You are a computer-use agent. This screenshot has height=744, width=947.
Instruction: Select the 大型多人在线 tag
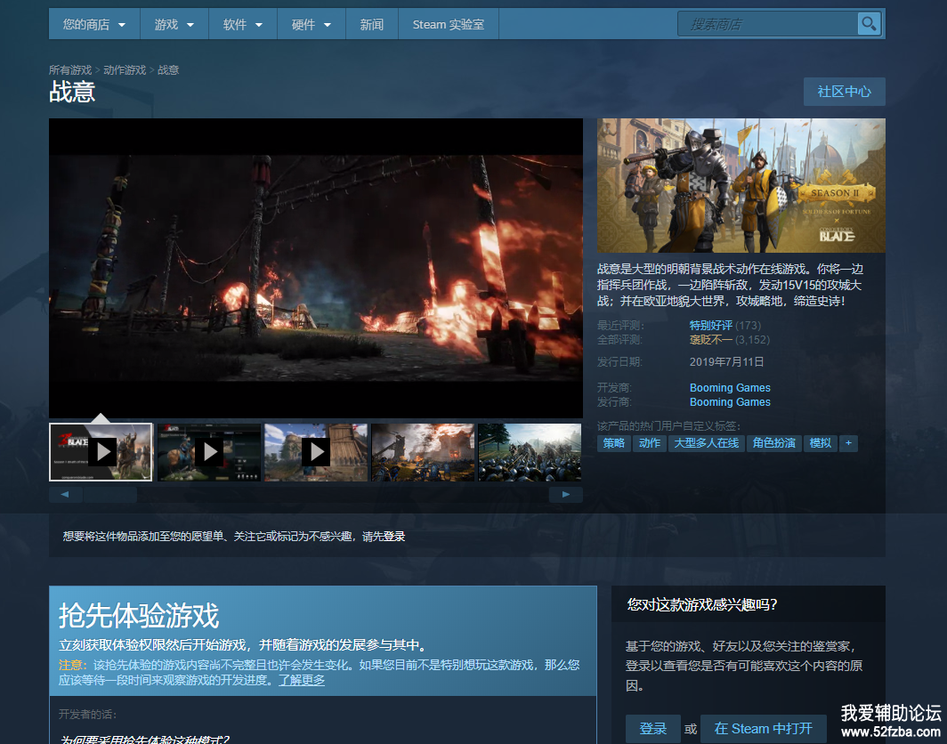click(x=706, y=443)
